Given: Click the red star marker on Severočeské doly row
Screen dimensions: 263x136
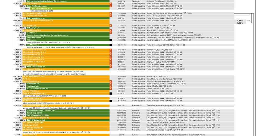Looking at the screenshot, I should coord(110,81).
